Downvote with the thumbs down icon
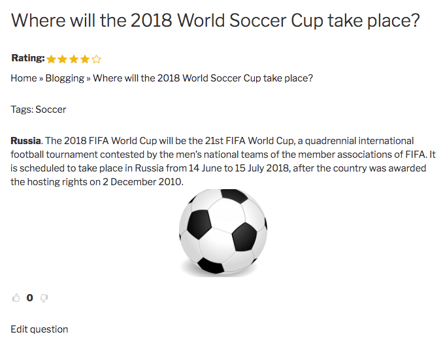This screenshot has width=443, height=345. click(44, 298)
